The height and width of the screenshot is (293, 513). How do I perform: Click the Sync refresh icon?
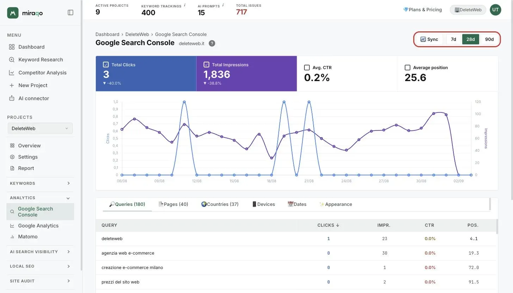(423, 39)
